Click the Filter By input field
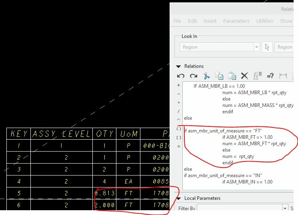 [x=240, y=208]
